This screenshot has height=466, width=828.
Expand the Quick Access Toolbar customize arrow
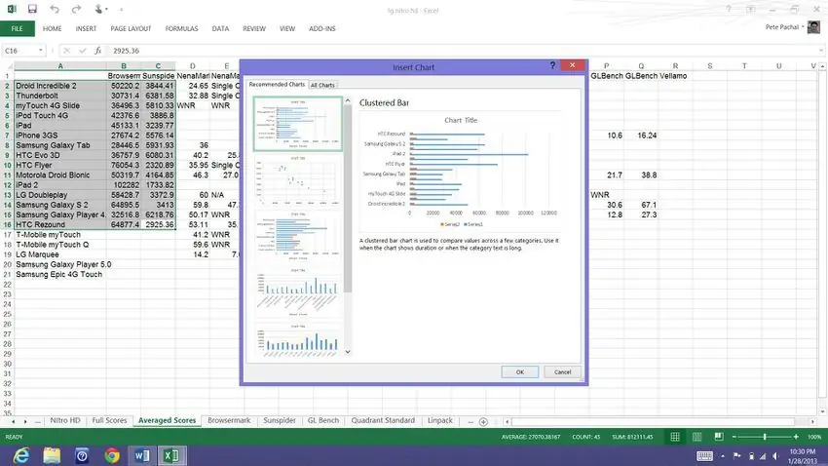pyautogui.click(x=122, y=10)
